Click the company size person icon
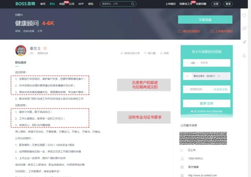This screenshot has height=177, width=251. pos(182,159)
